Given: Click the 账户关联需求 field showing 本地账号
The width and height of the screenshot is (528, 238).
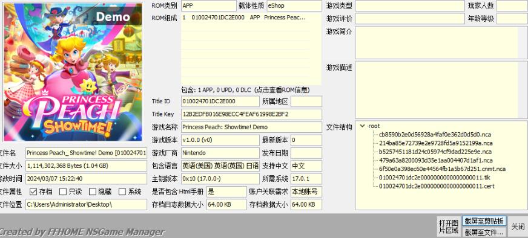Looking at the screenshot, I should click(x=306, y=191).
